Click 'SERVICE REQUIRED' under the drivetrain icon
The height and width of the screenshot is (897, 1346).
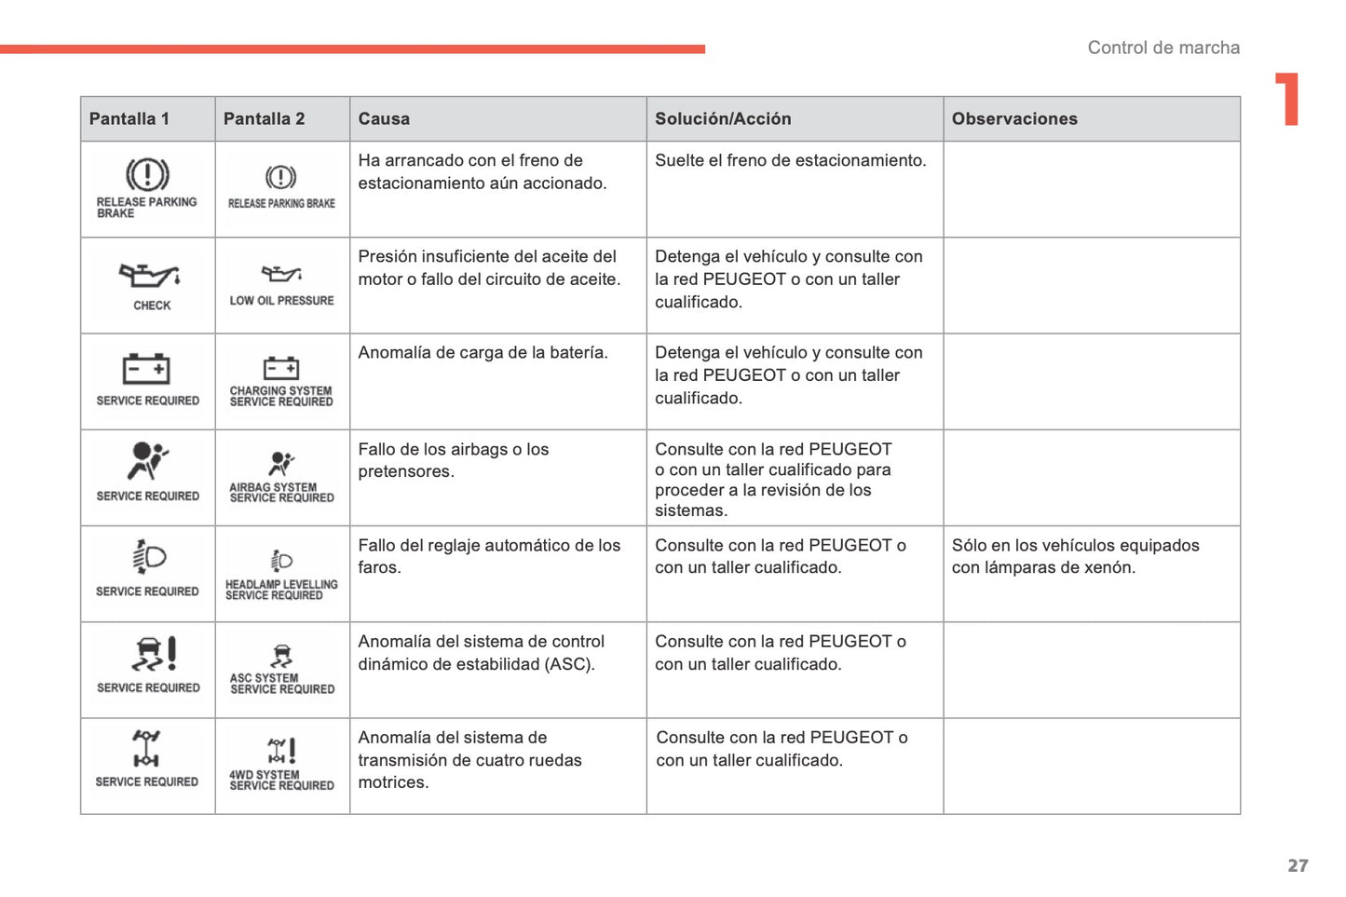click(146, 781)
